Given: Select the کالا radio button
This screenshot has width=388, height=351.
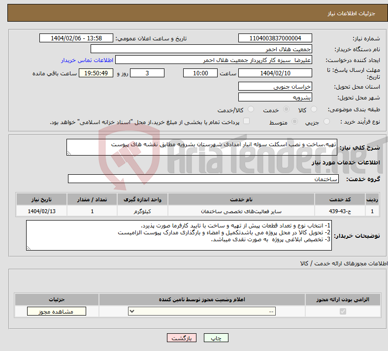Looking at the screenshot, I should [314, 109].
